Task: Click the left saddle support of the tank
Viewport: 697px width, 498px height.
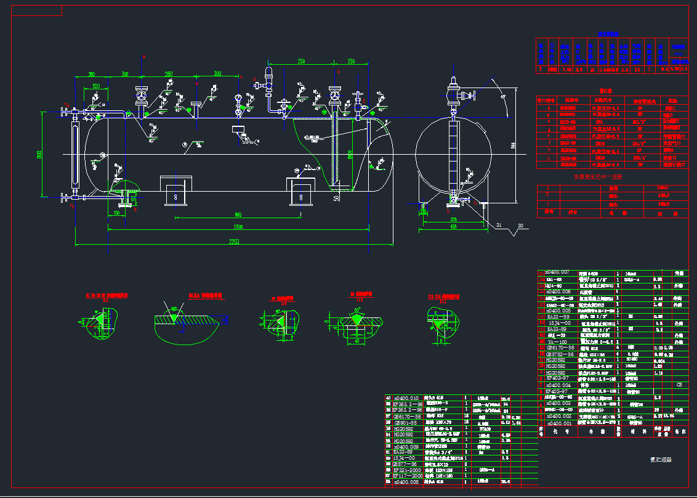Action: (175, 191)
